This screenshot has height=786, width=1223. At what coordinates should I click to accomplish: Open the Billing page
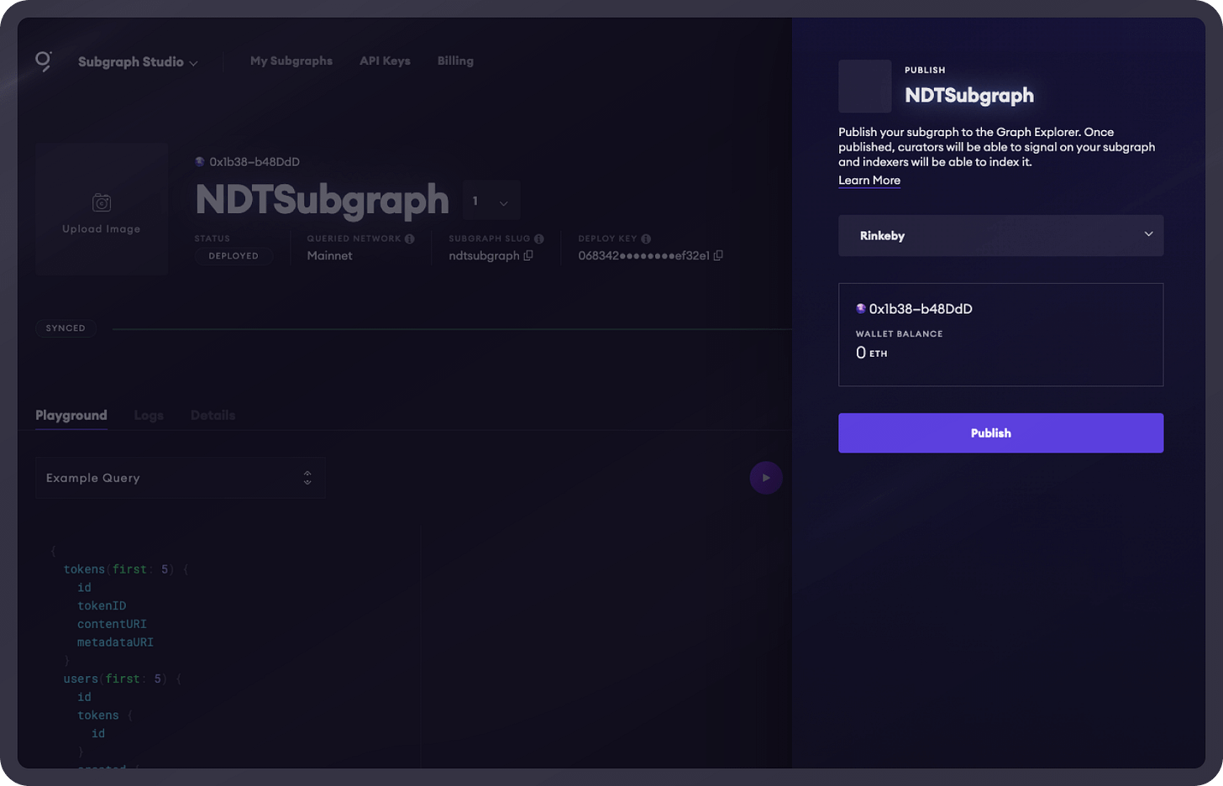pos(455,60)
